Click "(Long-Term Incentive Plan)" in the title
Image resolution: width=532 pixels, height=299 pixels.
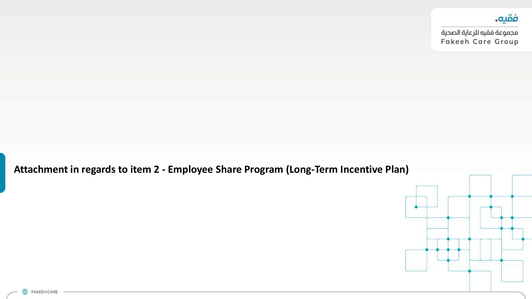[x=347, y=169]
